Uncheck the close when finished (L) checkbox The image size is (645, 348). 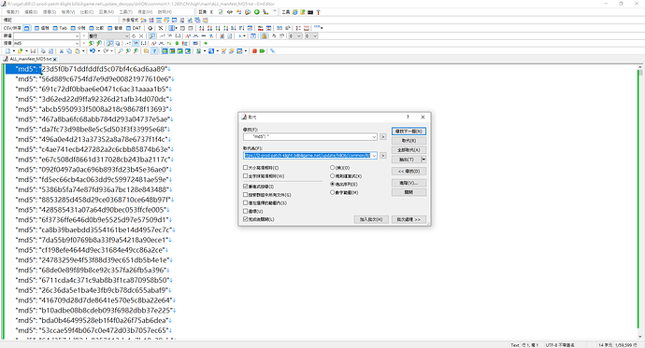point(246,219)
